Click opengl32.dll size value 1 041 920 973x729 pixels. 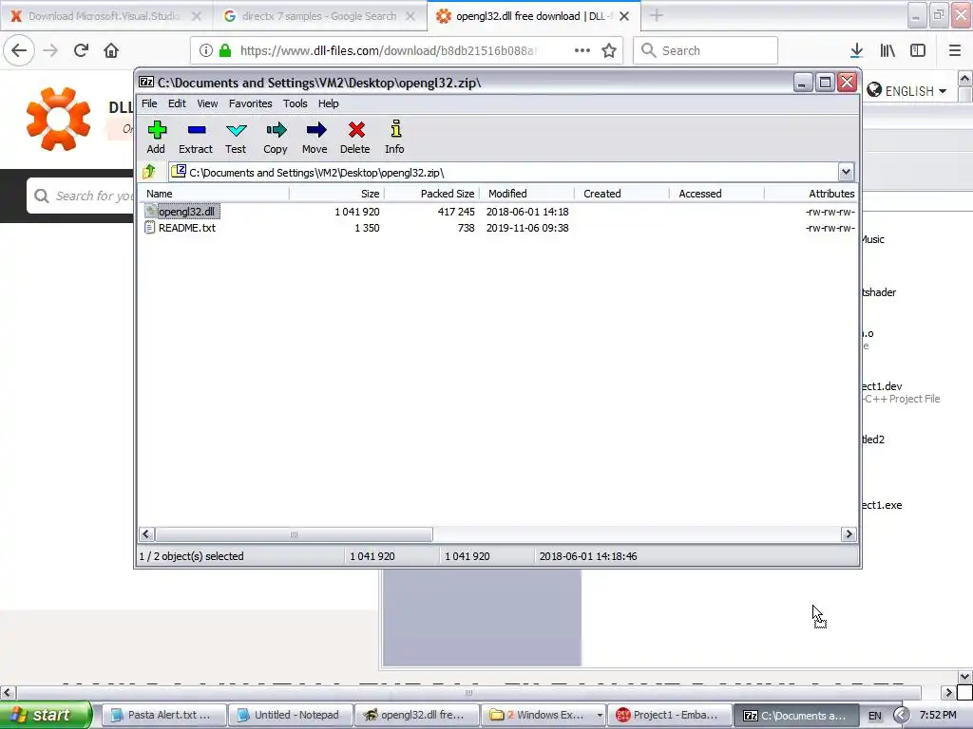pyautogui.click(x=357, y=212)
